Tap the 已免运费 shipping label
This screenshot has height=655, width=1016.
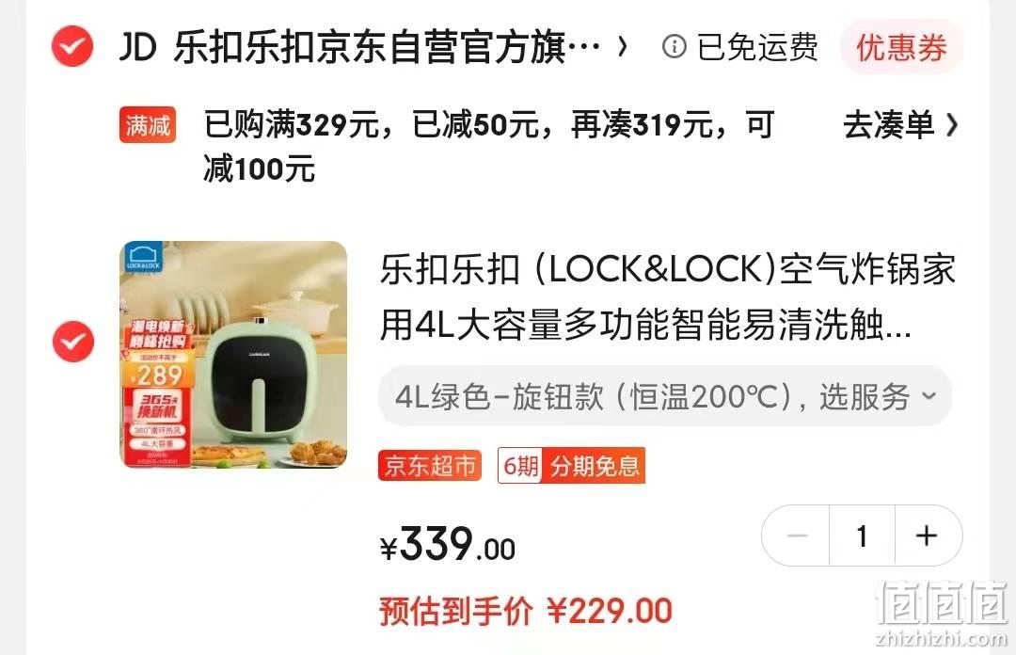(757, 47)
